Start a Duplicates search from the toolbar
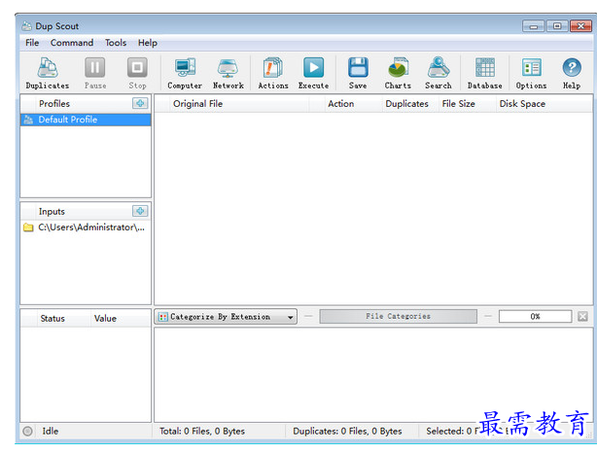The height and width of the screenshot is (454, 597). coord(48,74)
